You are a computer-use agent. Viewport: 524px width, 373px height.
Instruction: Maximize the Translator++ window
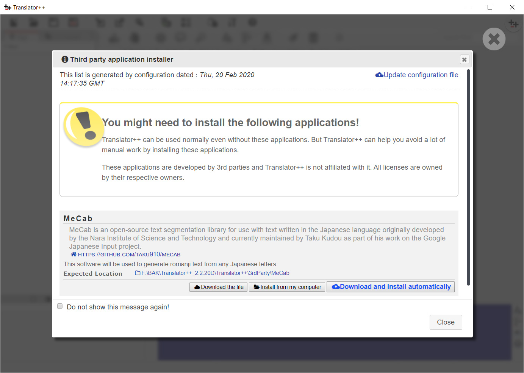[490, 7]
